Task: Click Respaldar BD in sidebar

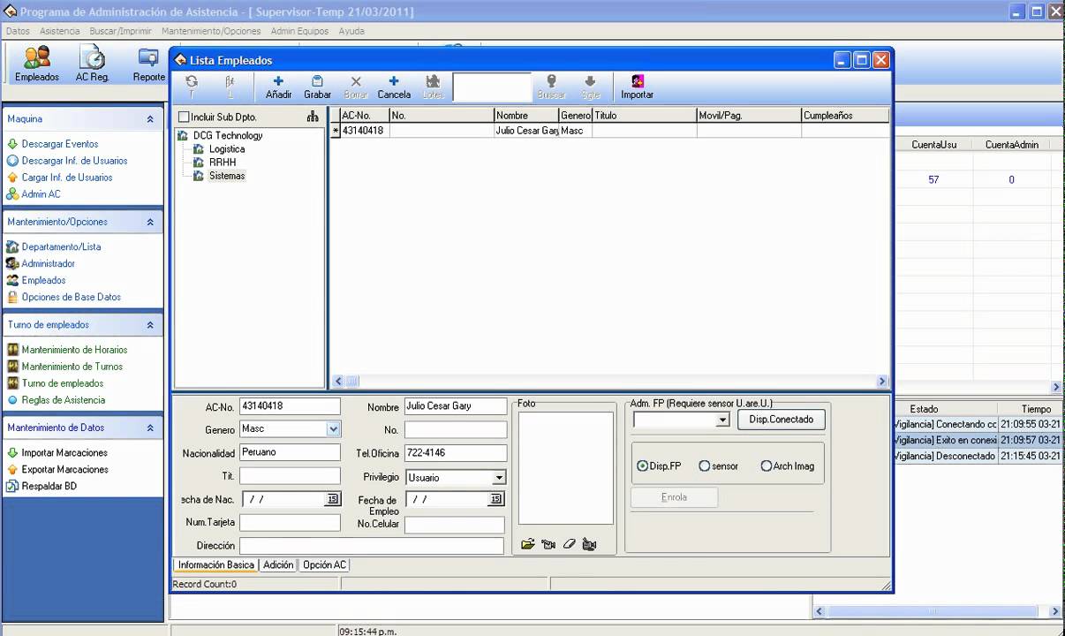Action: tap(49, 486)
